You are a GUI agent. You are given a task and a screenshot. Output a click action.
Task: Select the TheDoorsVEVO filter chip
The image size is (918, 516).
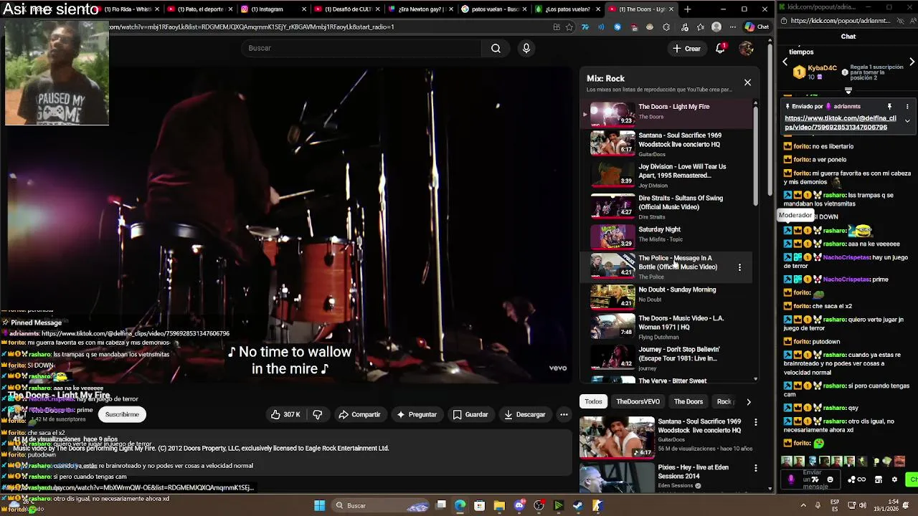tap(638, 401)
